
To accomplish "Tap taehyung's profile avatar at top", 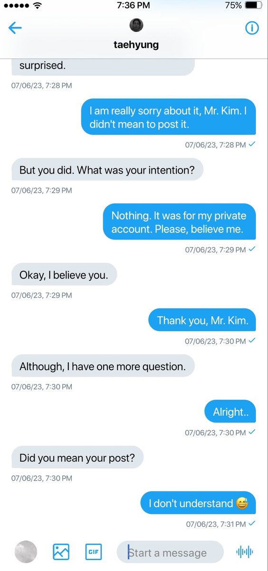I will coord(136,25).
